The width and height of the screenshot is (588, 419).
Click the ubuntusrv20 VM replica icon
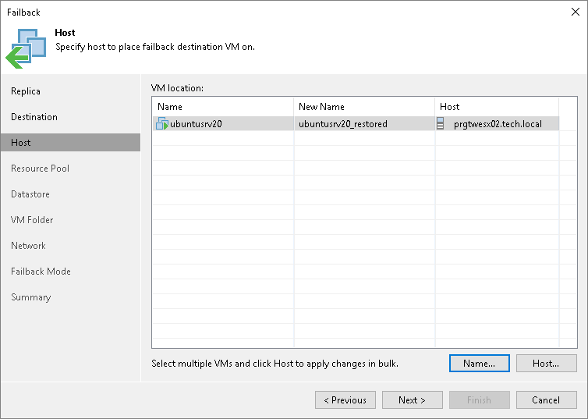162,123
